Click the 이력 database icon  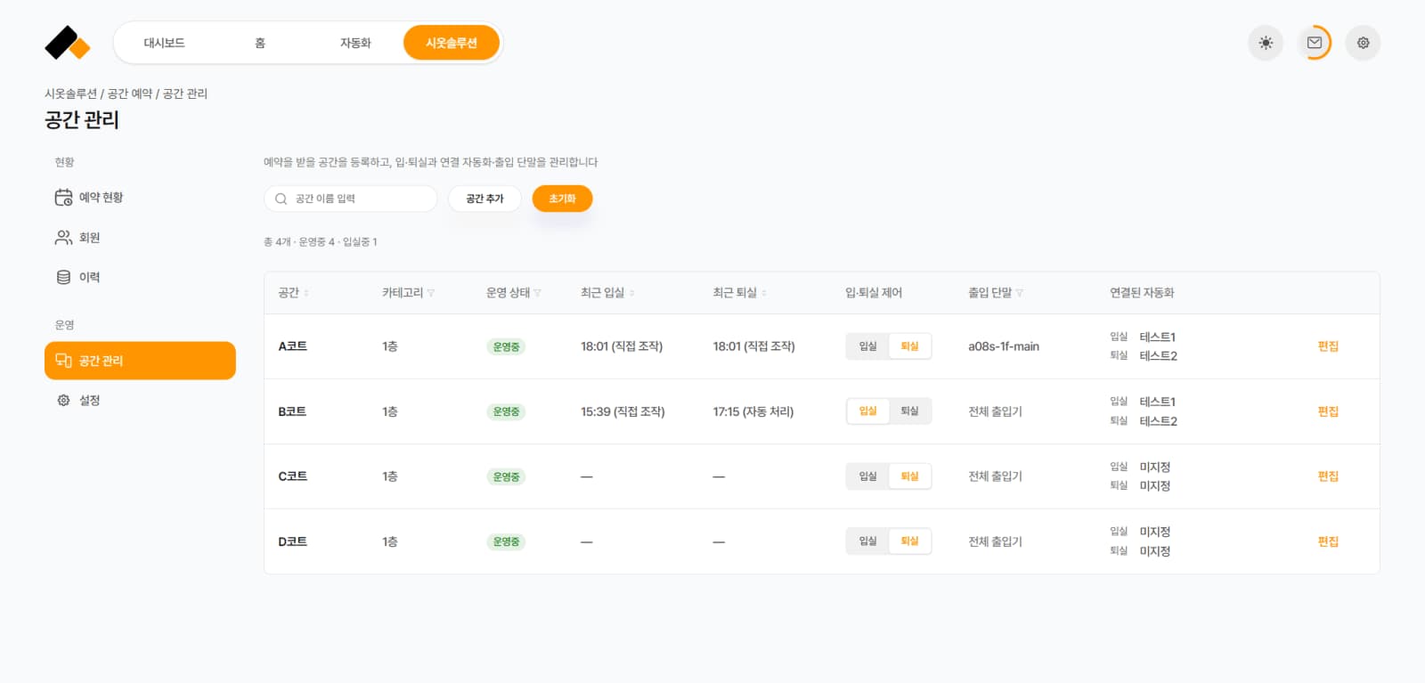(x=63, y=277)
